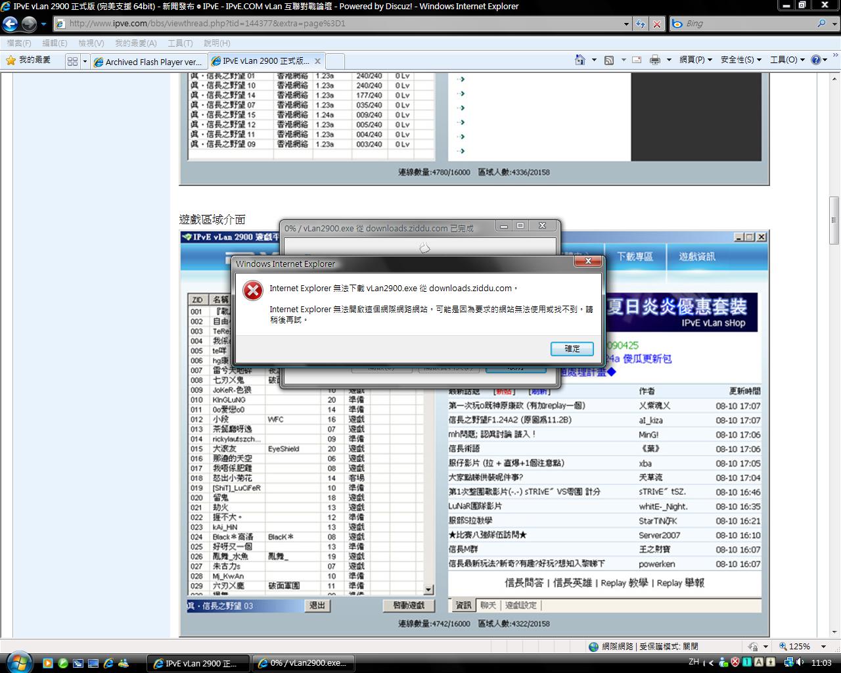
Task: Click the volume speaker tray icon
Action: click(800, 662)
